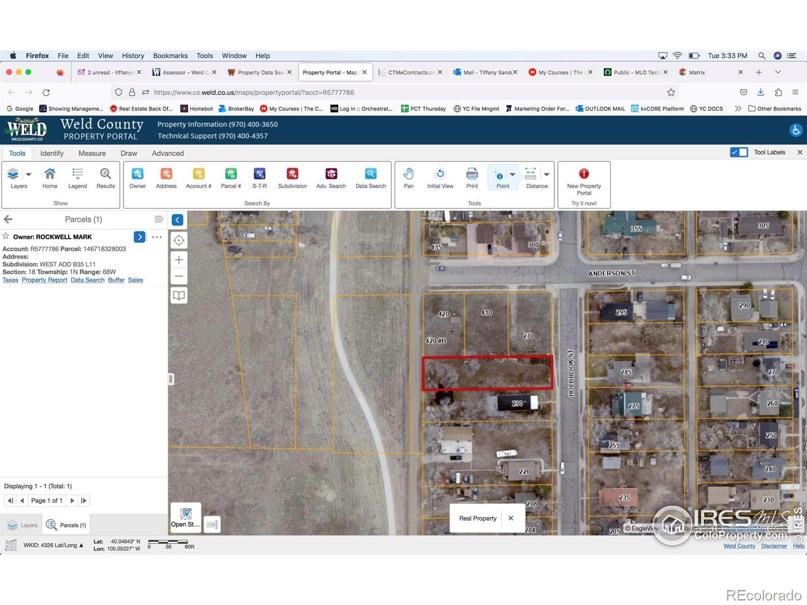Image resolution: width=807 pixels, height=605 pixels.
Task: Open the Legend panel
Action: pos(77,178)
